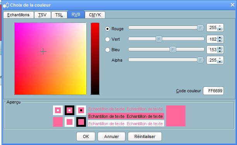237x145 pixels.
Task: Close the Choix de la couleur dialog
Action: click(232, 5)
